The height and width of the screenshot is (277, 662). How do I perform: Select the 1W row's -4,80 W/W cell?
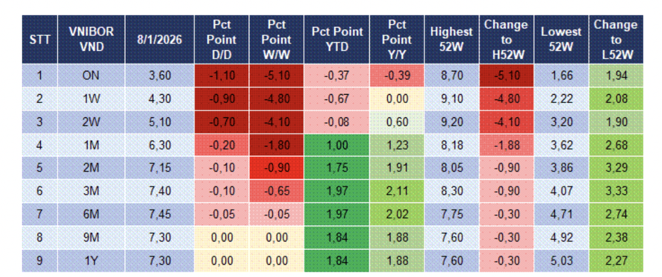pos(276,99)
